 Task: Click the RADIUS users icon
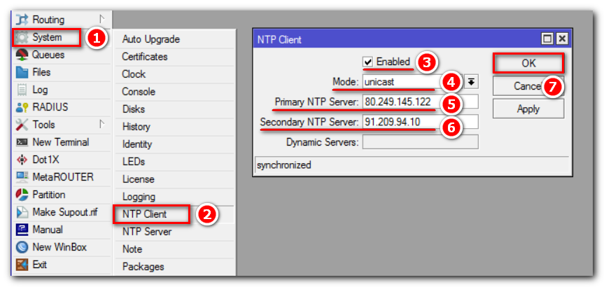(22, 107)
